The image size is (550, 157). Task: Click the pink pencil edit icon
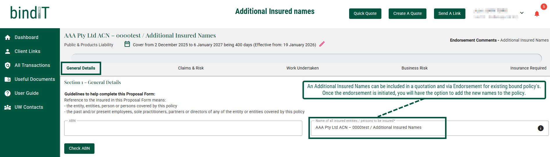pyautogui.click(x=322, y=44)
